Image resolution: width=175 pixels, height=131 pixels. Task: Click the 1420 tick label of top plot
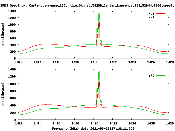click(x=94, y=62)
